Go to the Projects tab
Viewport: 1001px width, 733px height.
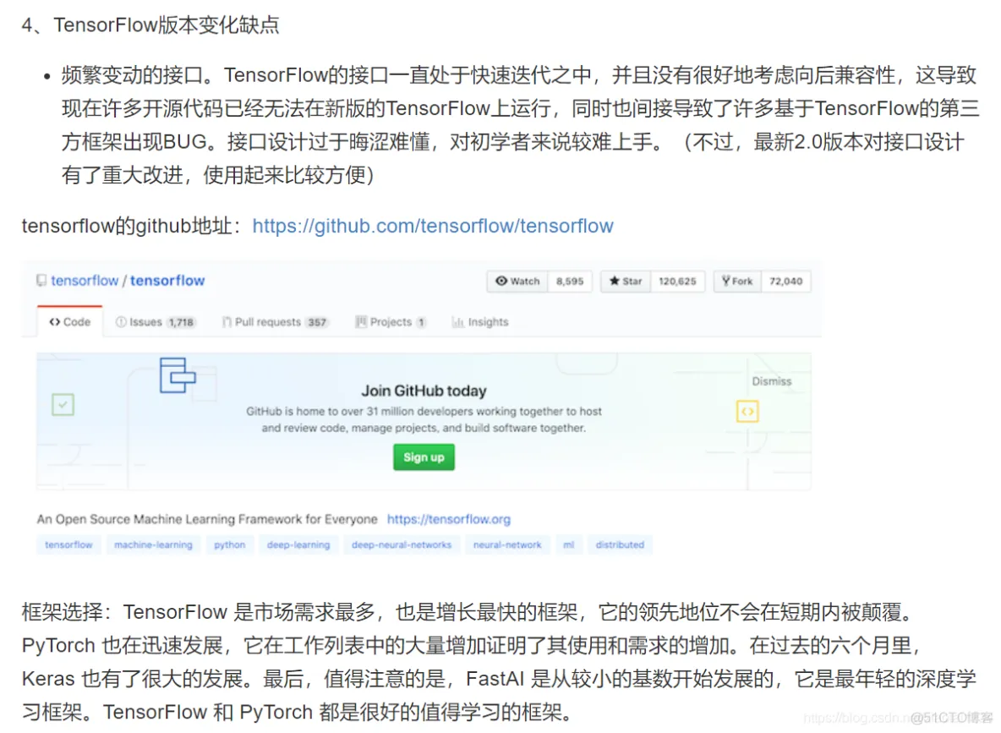point(391,322)
